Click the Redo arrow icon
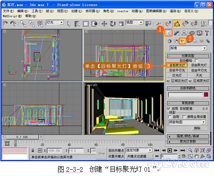 point(14,23)
